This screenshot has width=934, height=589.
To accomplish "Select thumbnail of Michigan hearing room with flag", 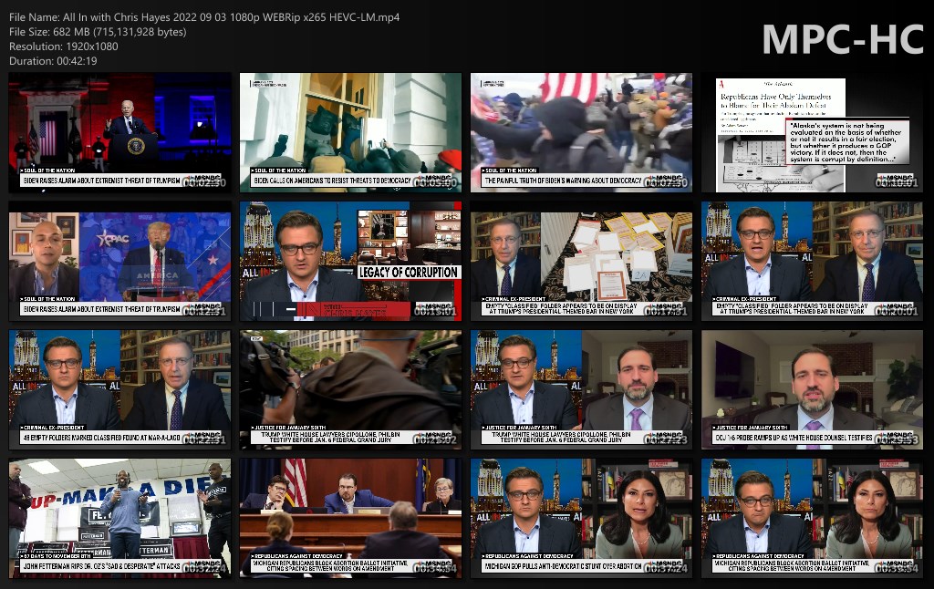I will (350, 518).
